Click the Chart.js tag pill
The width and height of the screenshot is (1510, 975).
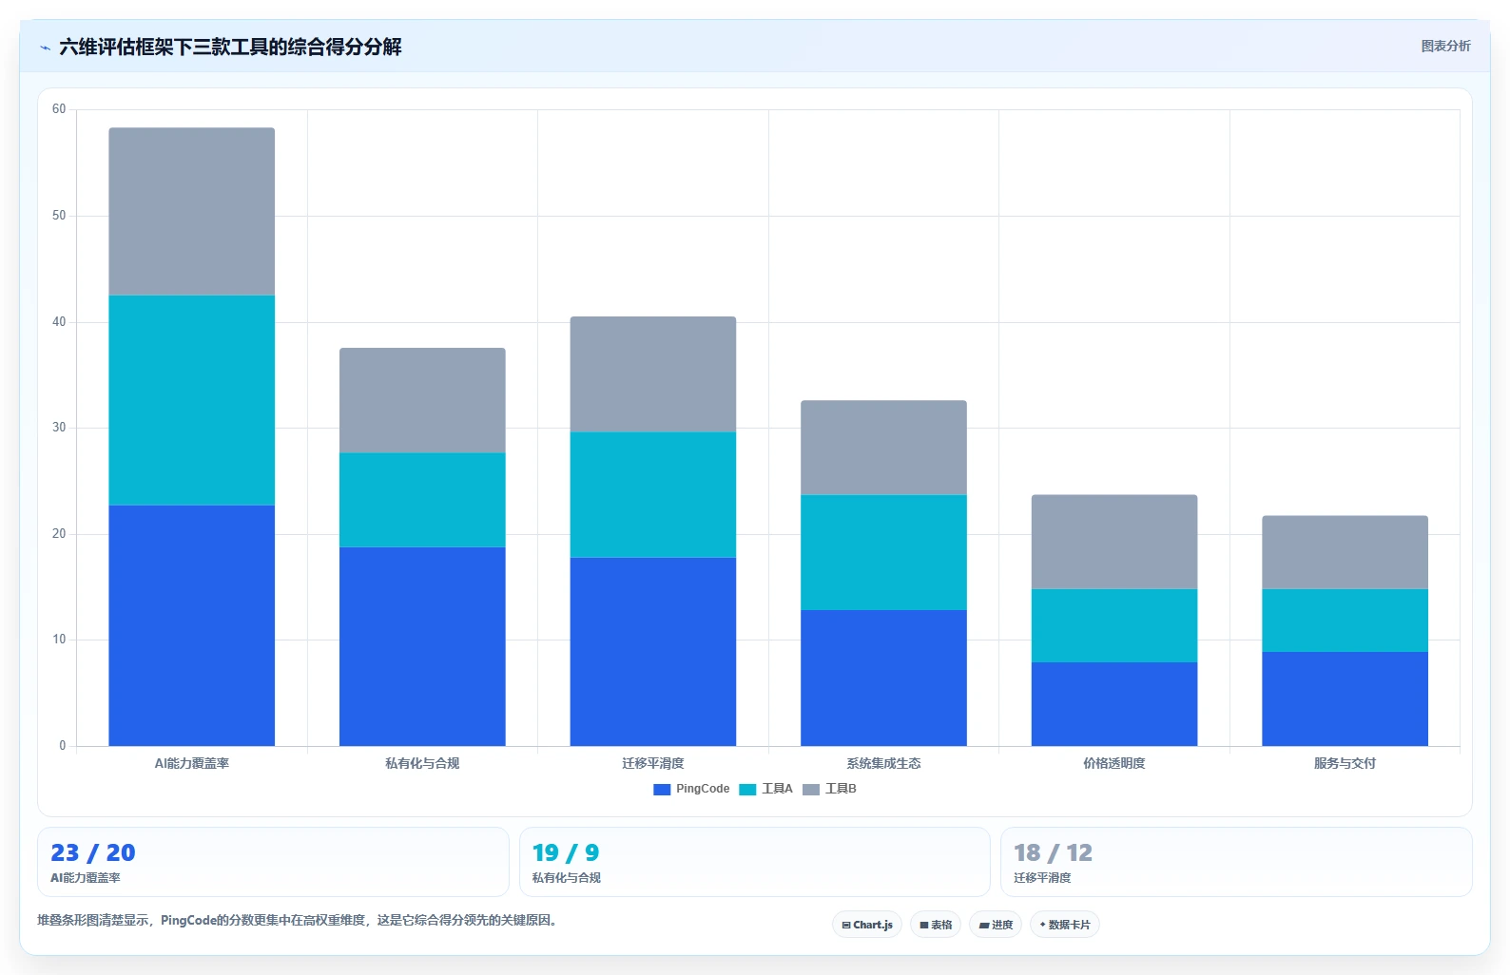[x=867, y=925]
